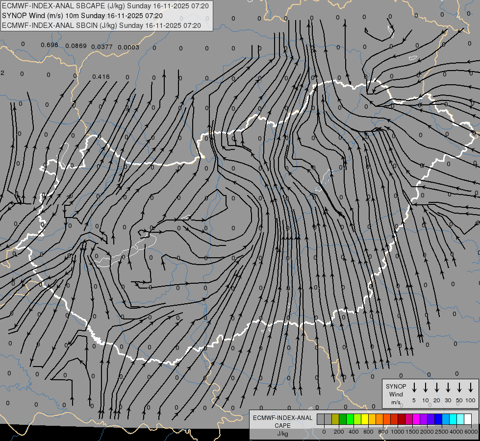Click the 0.696 value on map

coord(50,45)
